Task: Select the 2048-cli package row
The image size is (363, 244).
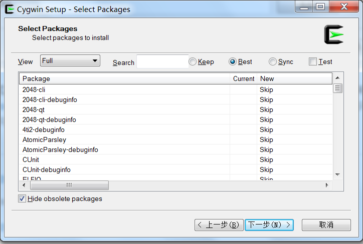Action: (x=176, y=89)
